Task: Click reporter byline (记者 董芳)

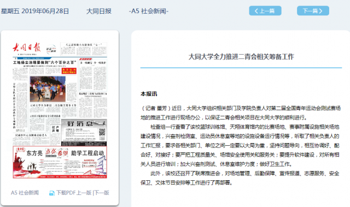Action: point(156,108)
